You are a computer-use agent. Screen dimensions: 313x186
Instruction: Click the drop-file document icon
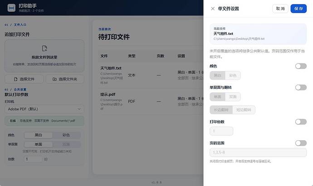point(44,48)
